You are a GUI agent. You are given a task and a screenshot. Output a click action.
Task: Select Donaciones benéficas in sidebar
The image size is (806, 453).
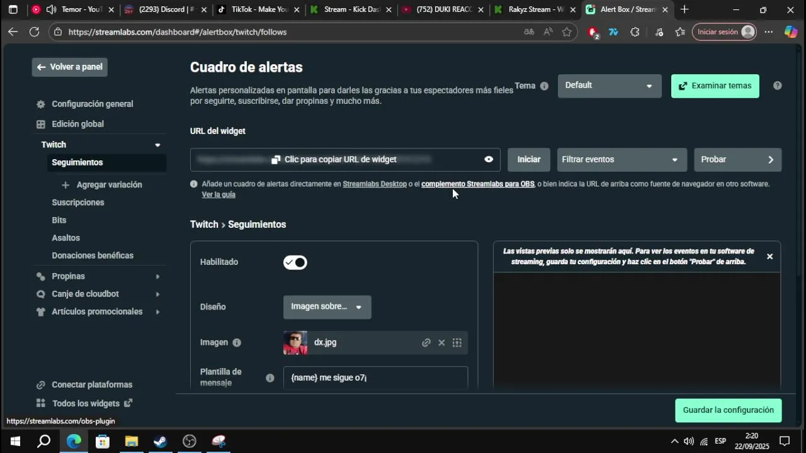[x=93, y=255]
